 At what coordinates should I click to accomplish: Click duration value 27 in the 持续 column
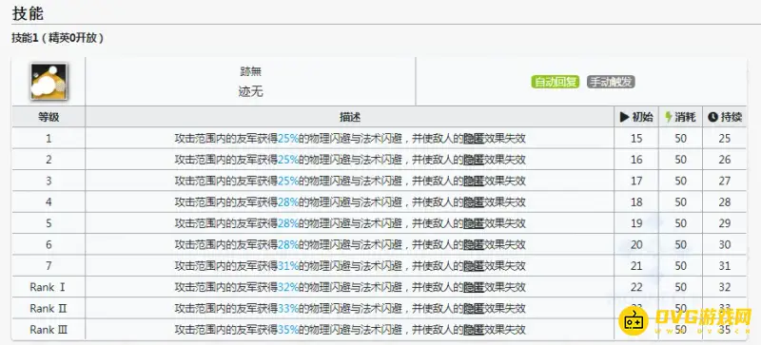(725, 181)
